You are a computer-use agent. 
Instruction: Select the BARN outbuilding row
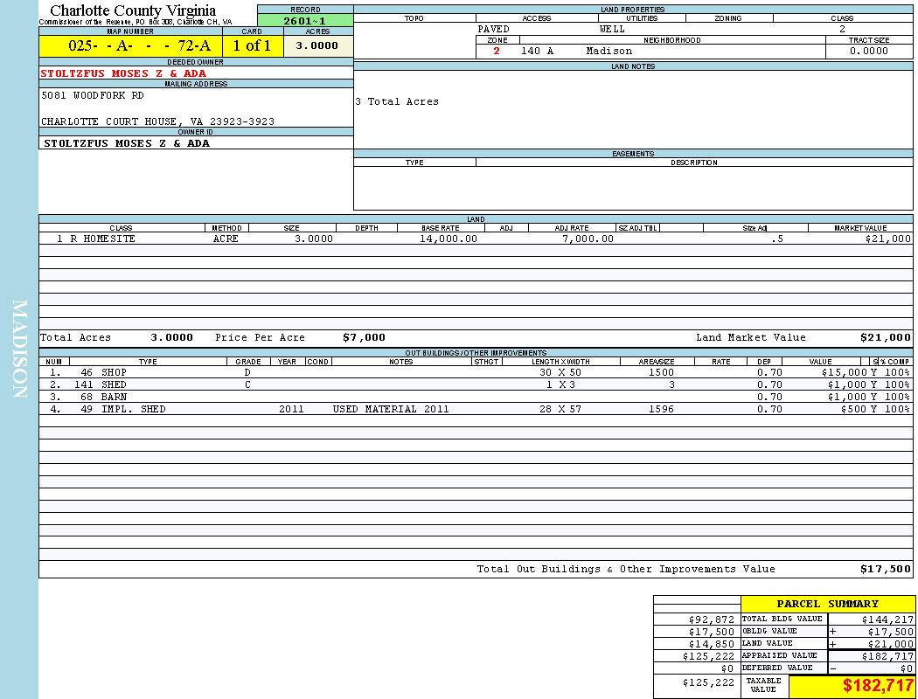[114, 397]
